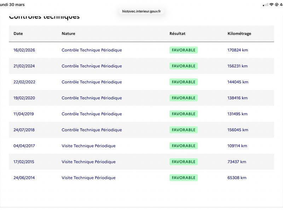Open Visite Technique Périodique from 04/04/2017
This screenshot has height=212, width=283.
(x=89, y=146)
